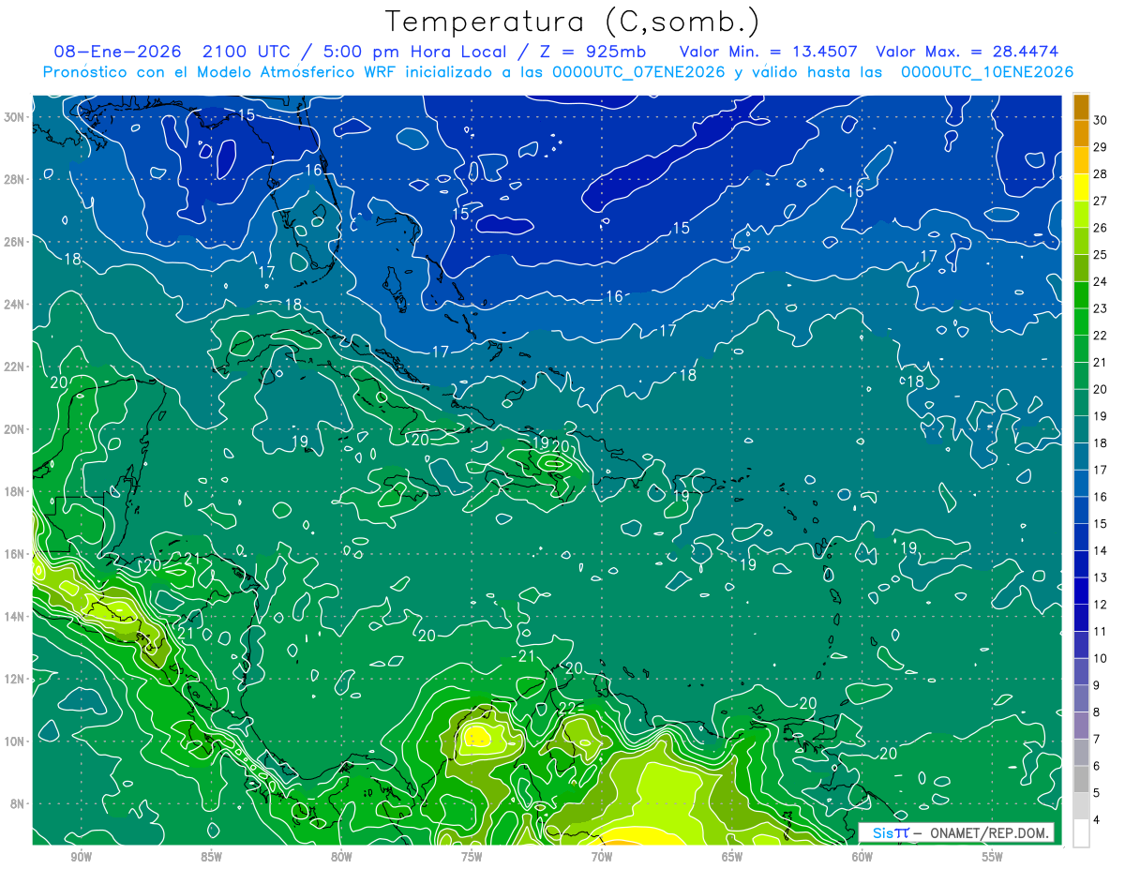Click color scale label '10'
1125x869 pixels.
1101,658
